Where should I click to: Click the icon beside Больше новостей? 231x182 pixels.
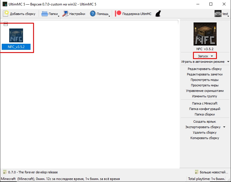[x=196, y=172]
